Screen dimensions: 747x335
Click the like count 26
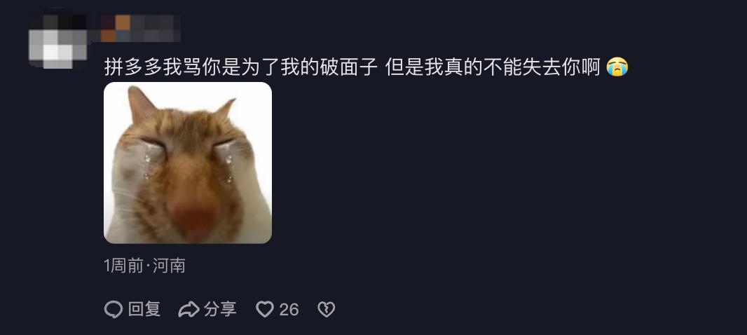tap(289, 310)
